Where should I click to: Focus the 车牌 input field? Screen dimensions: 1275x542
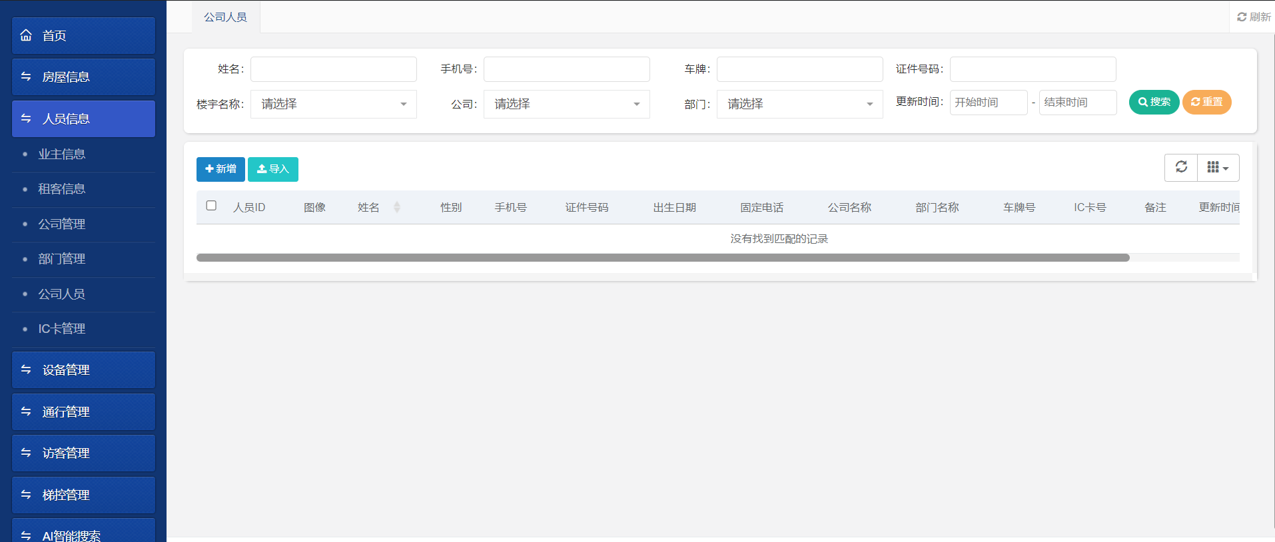[x=800, y=69]
